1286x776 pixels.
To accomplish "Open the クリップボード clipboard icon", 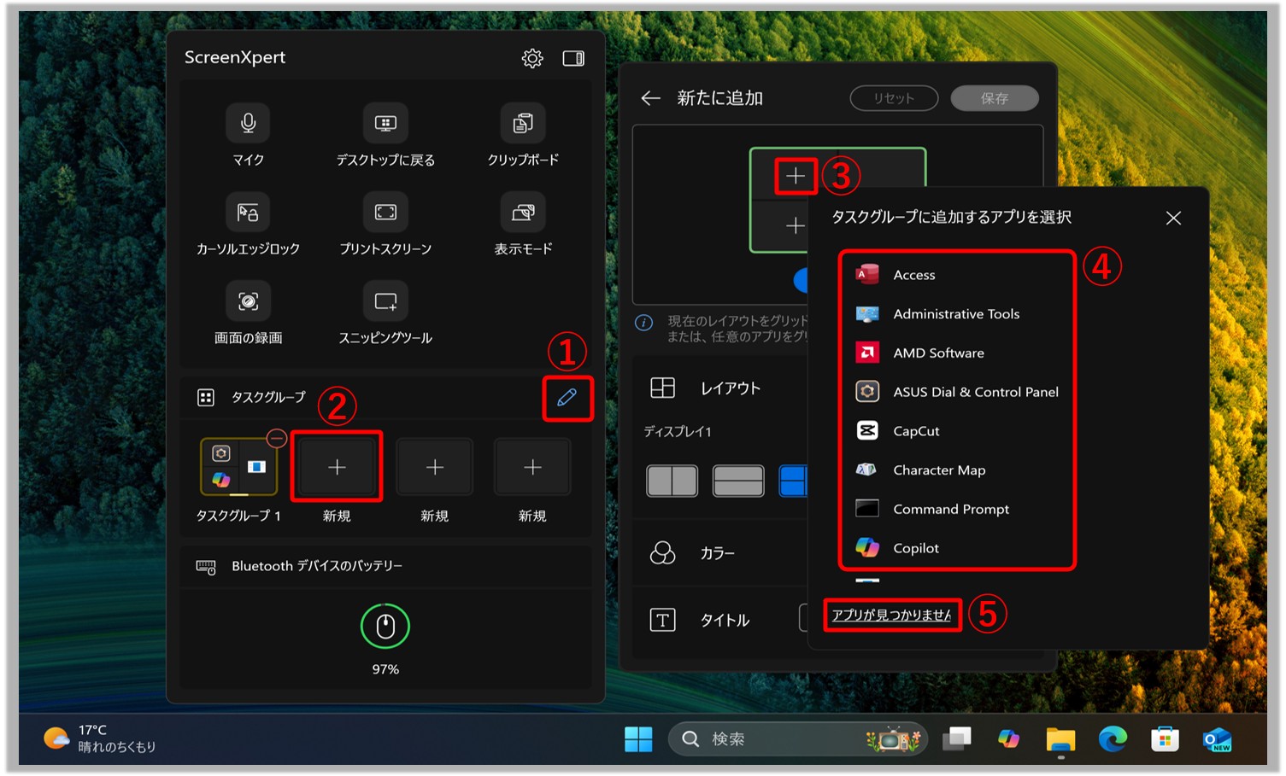I will pyautogui.click(x=523, y=123).
